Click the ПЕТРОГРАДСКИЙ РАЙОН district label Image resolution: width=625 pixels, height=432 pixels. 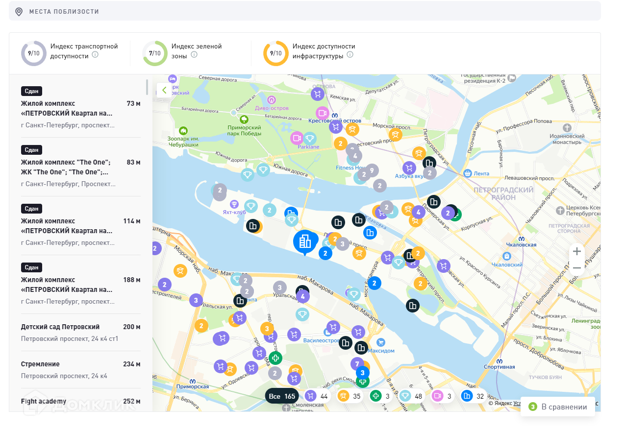pos(503,193)
